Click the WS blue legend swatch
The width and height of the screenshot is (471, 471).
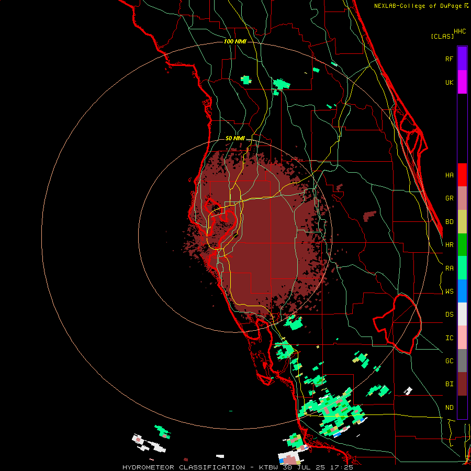462,291
